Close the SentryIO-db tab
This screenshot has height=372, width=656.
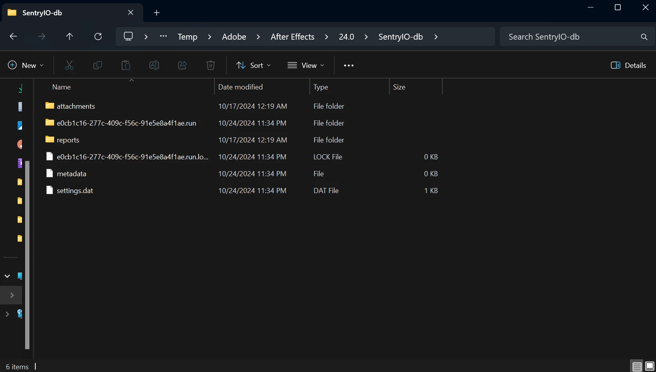[131, 13]
